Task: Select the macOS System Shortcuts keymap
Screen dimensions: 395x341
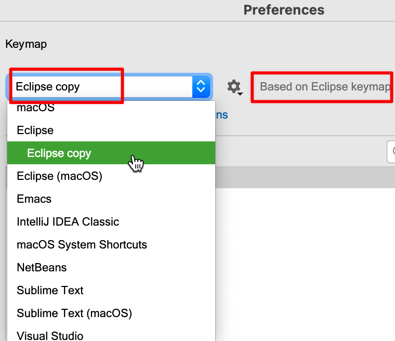Action: (x=82, y=245)
